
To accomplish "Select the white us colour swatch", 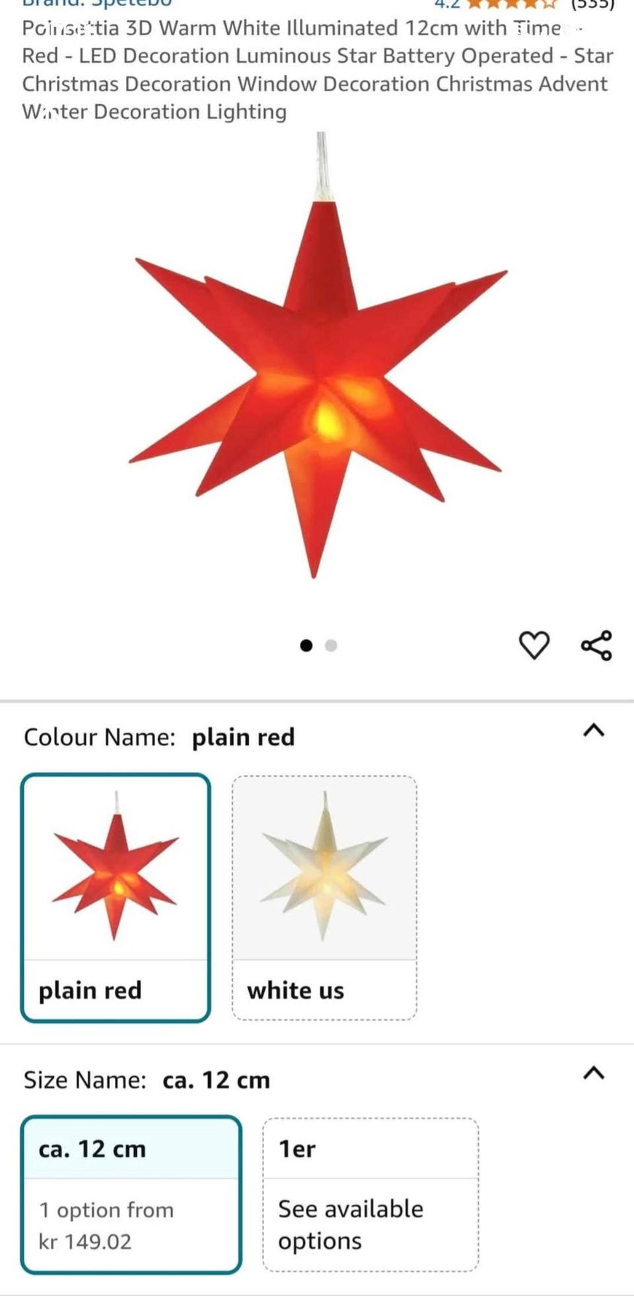I will 324,898.
